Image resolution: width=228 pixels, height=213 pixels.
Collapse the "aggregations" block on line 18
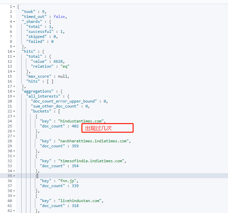coord(14,91)
